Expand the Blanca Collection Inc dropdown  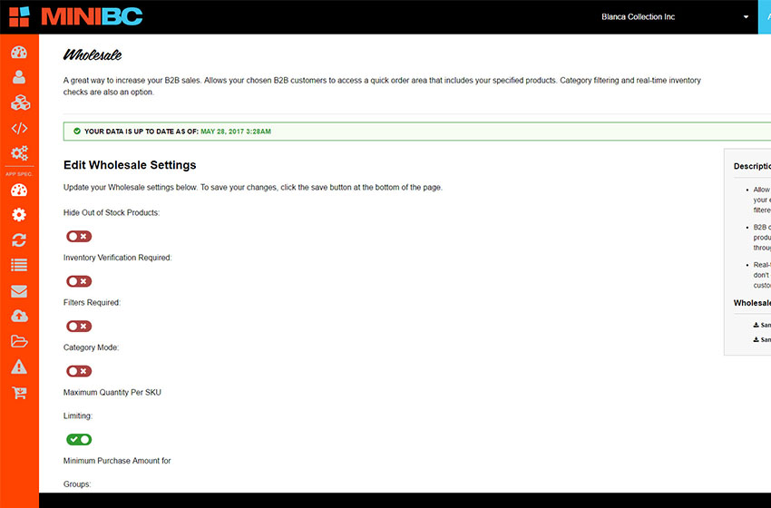(746, 17)
